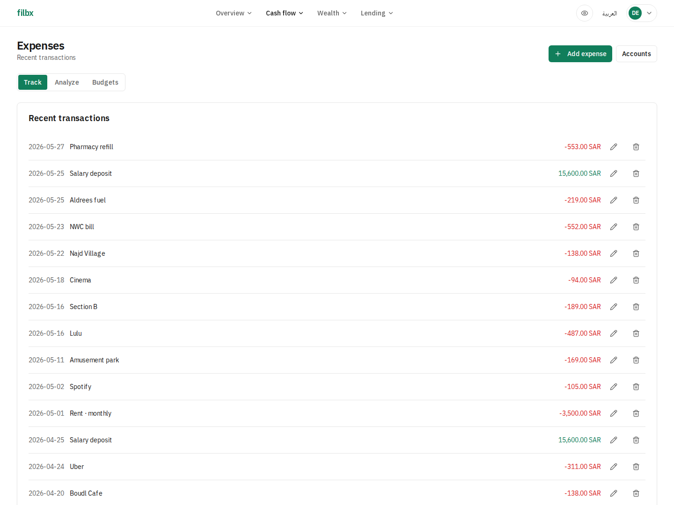674x505 pixels.
Task: Delete the 2026-05-25 Salary deposit entry
Action: 636,173
